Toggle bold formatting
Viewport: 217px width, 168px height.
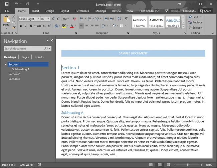tap(21, 26)
